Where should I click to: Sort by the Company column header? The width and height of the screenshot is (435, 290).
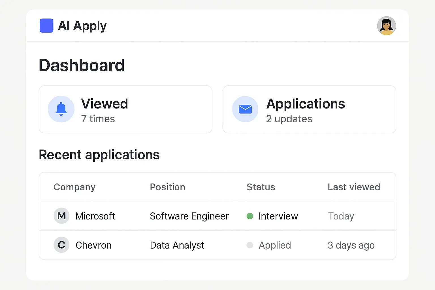click(74, 187)
